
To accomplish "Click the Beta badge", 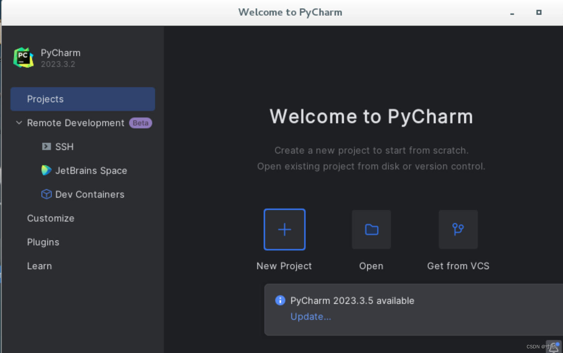I will click(140, 123).
